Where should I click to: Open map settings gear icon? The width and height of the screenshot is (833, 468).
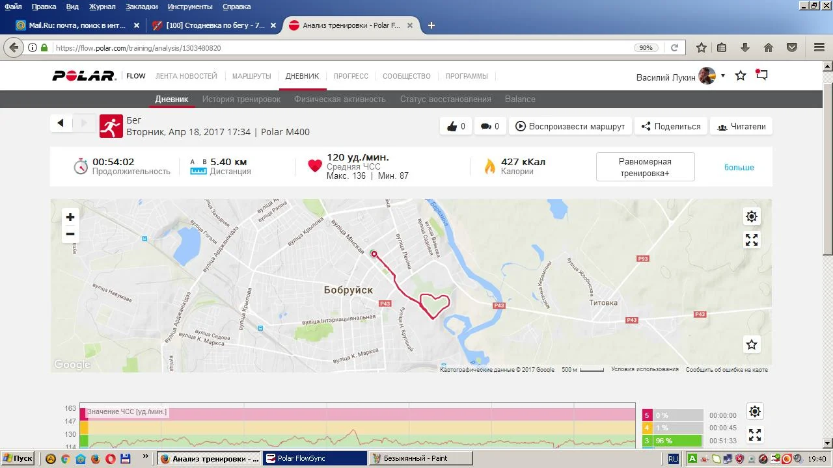(x=752, y=216)
